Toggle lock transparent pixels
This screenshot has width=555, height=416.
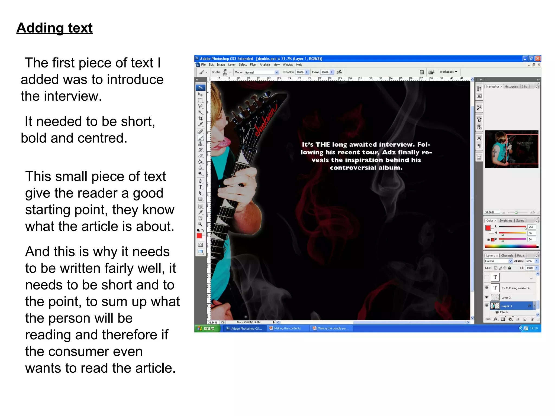coord(496,268)
